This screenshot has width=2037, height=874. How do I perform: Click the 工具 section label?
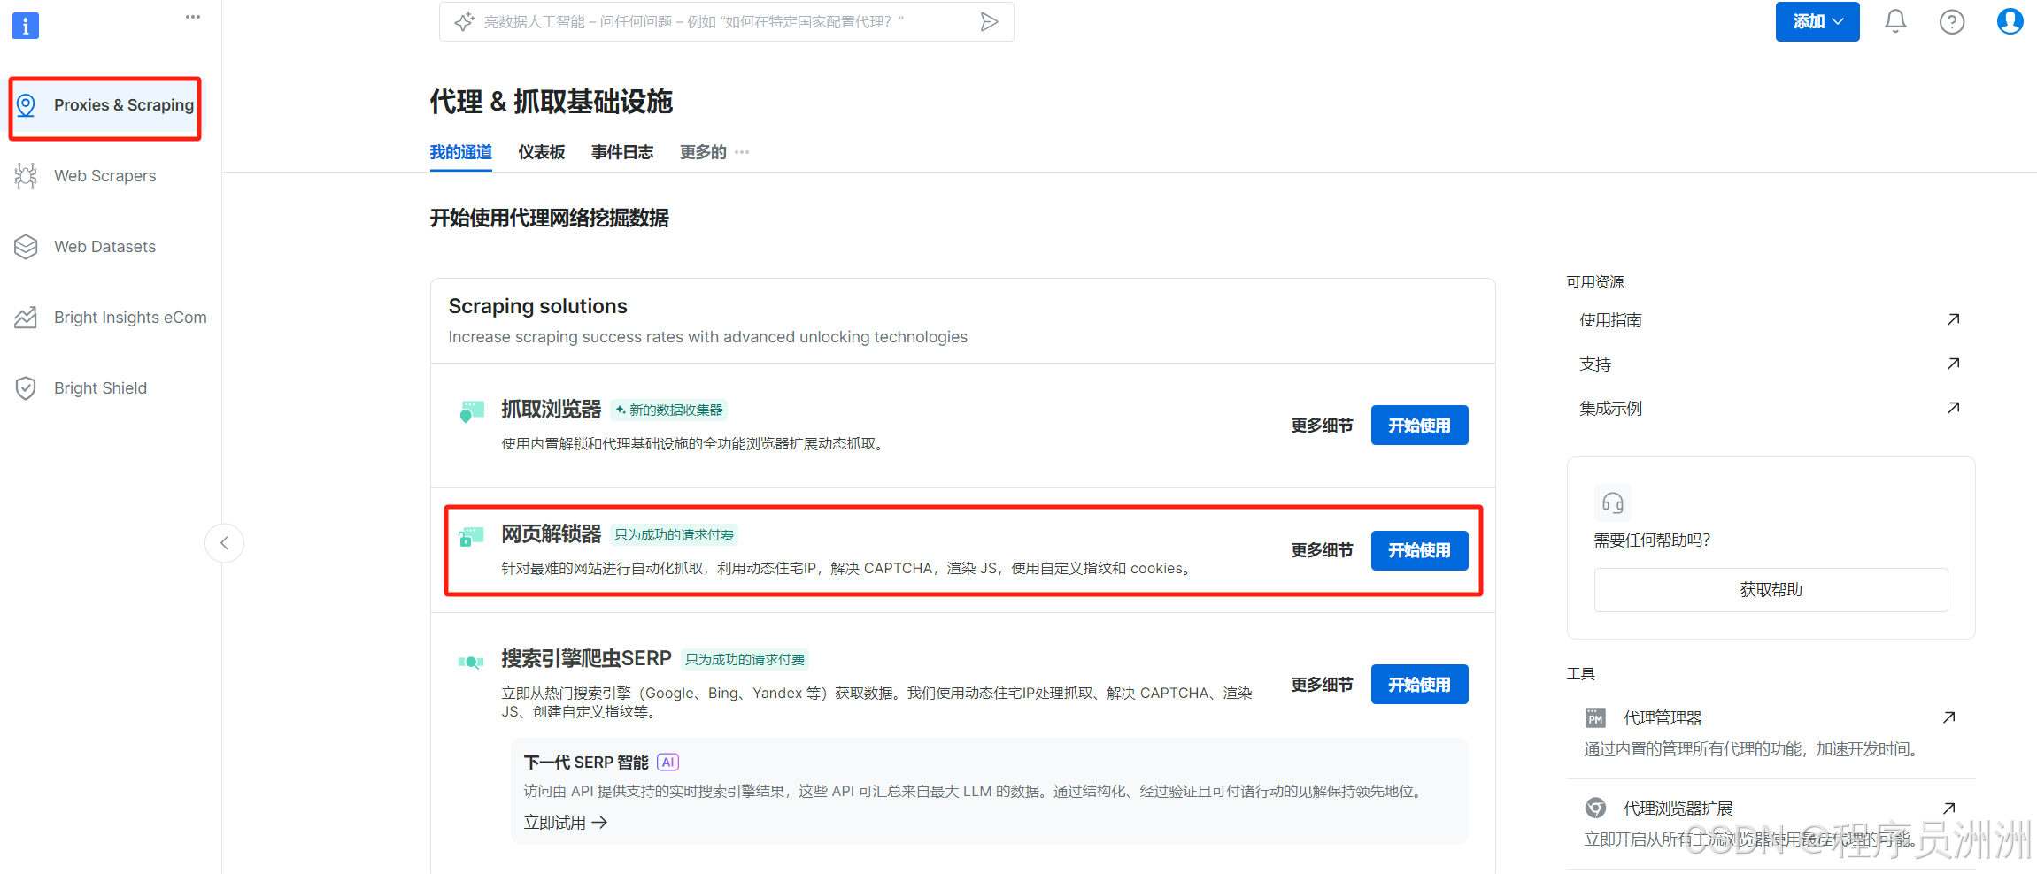pyautogui.click(x=1580, y=674)
